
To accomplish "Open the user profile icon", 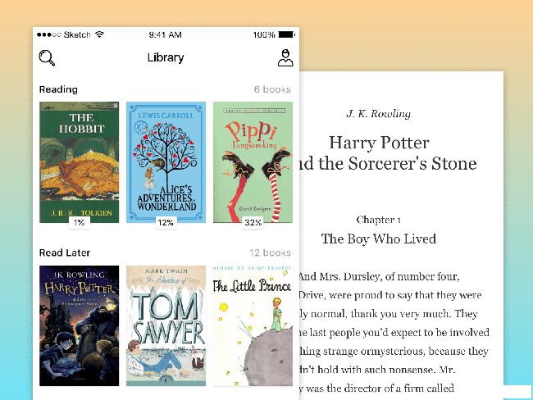I will [285, 57].
